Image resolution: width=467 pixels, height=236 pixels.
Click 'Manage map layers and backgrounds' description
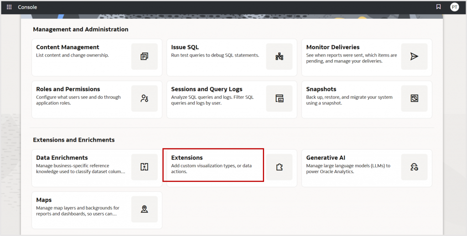coord(78,210)
